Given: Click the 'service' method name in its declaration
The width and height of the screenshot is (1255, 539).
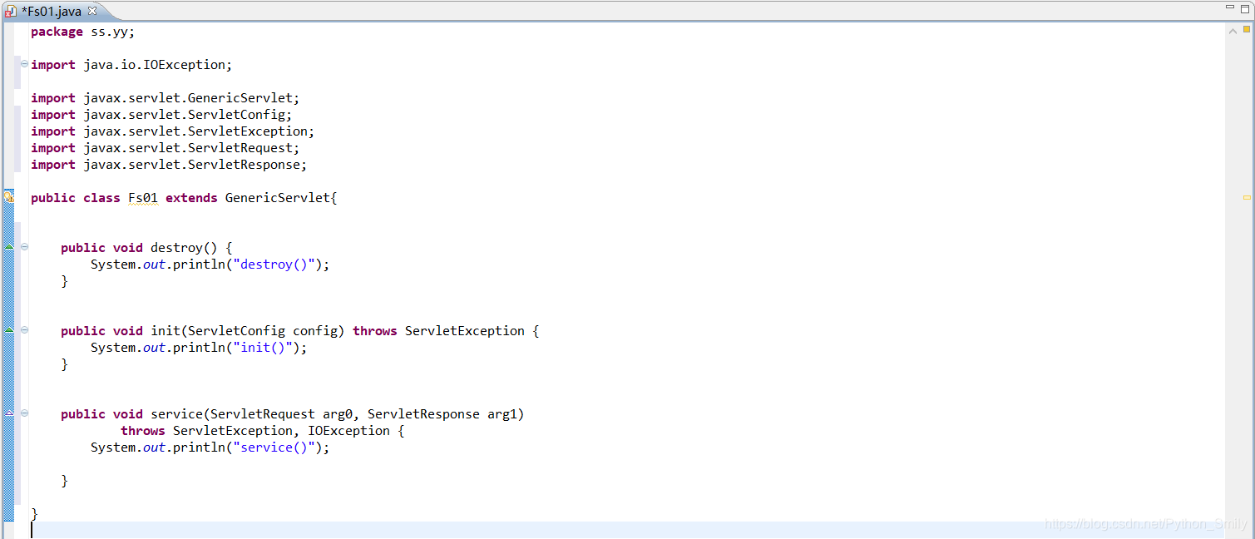Looking at the screenshot, I should pos(176,414).
